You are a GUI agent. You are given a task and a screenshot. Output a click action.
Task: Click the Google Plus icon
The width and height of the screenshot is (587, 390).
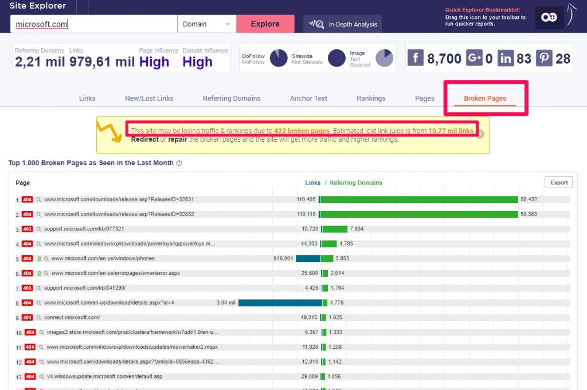point(474,58)
